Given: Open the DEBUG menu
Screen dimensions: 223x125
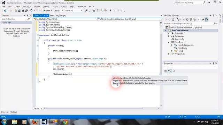Looking at the screenshot, I should (x=46, y=7).
